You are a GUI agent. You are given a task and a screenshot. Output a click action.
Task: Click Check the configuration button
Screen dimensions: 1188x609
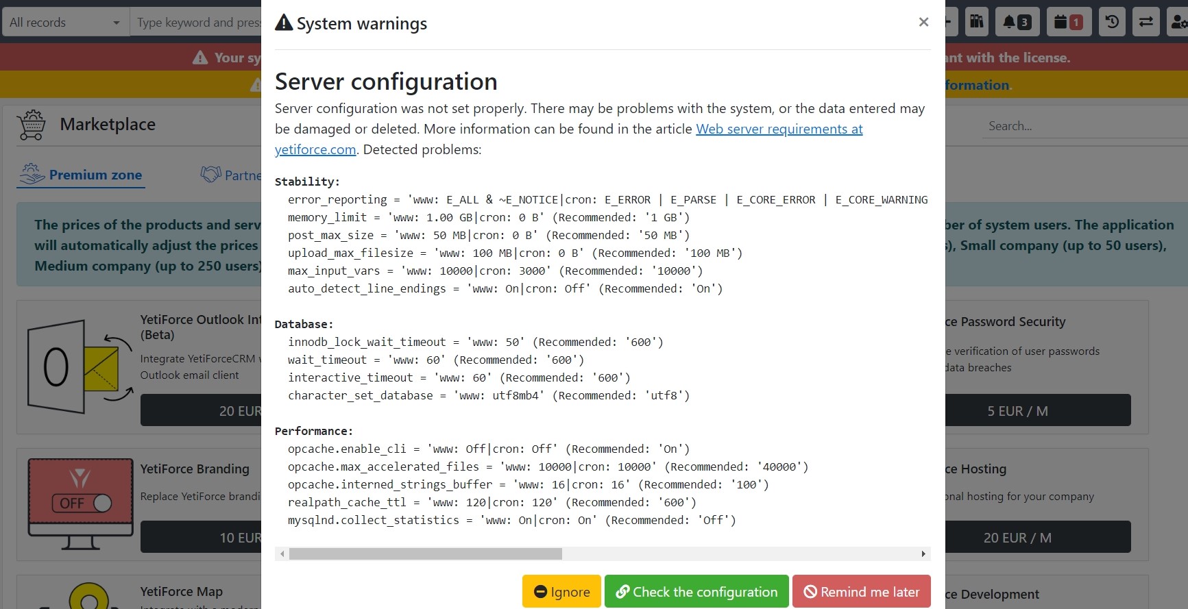click(696, 591)
